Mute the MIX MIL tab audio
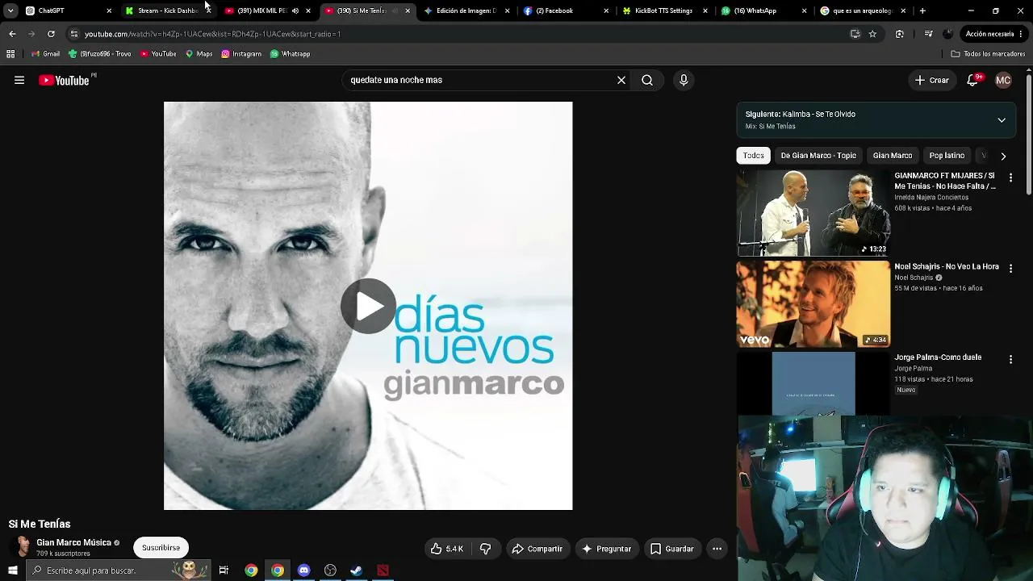Image resolution: width=1033 pixels, height=581 pixels. (x=295, y=10)
